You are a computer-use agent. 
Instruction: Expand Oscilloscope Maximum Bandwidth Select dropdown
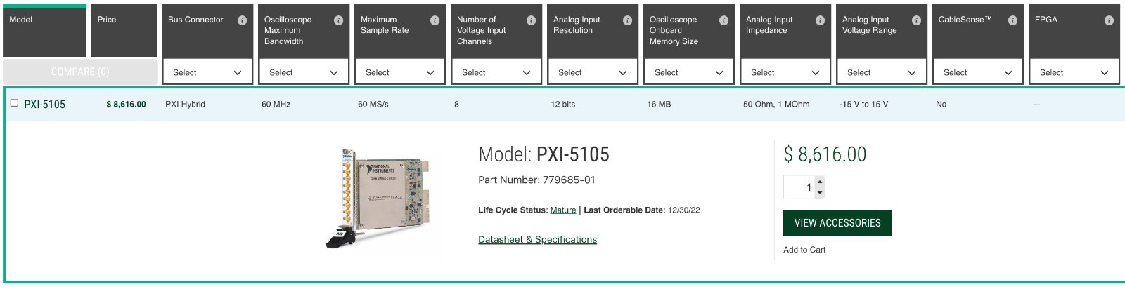303,72
